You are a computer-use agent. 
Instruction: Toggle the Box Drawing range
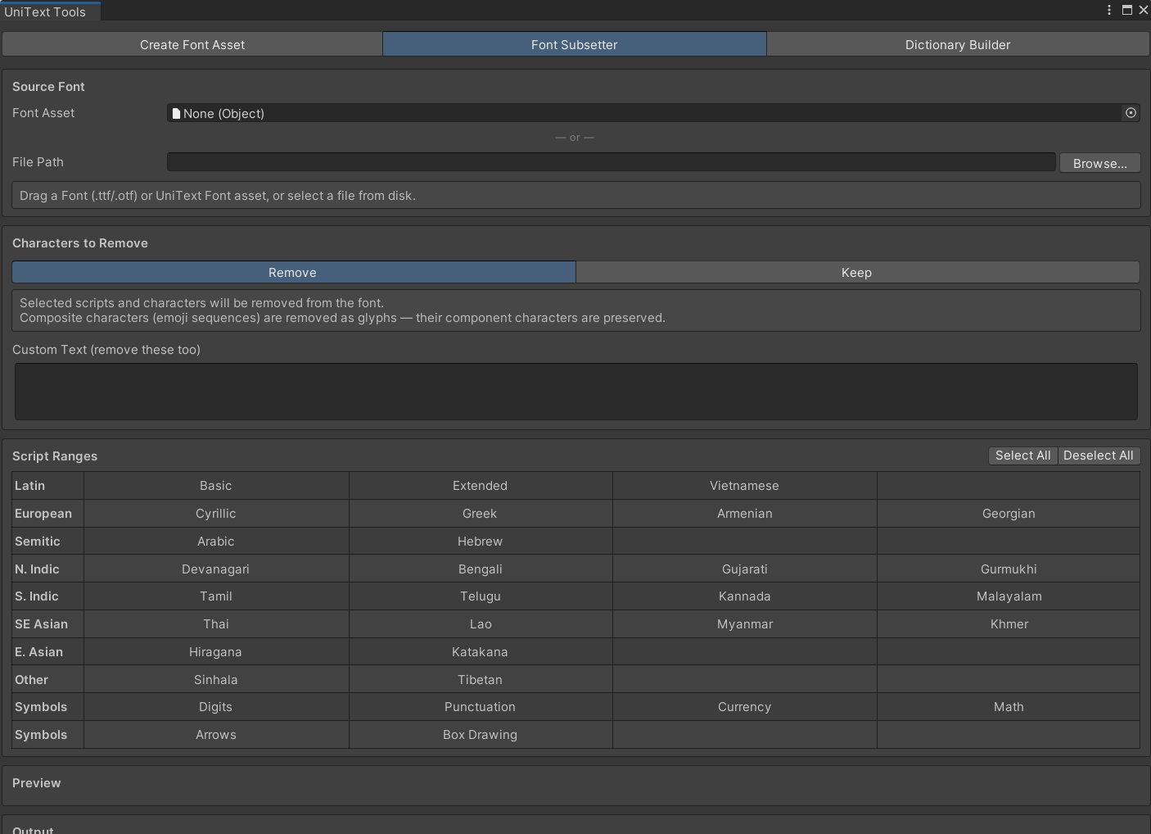(x=481, y=735)
